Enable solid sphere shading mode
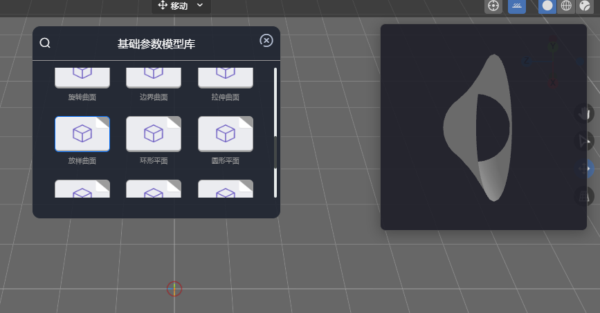 point(547,6)
